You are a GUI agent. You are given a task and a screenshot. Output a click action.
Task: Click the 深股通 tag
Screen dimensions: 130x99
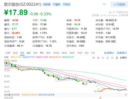(47, 4)
